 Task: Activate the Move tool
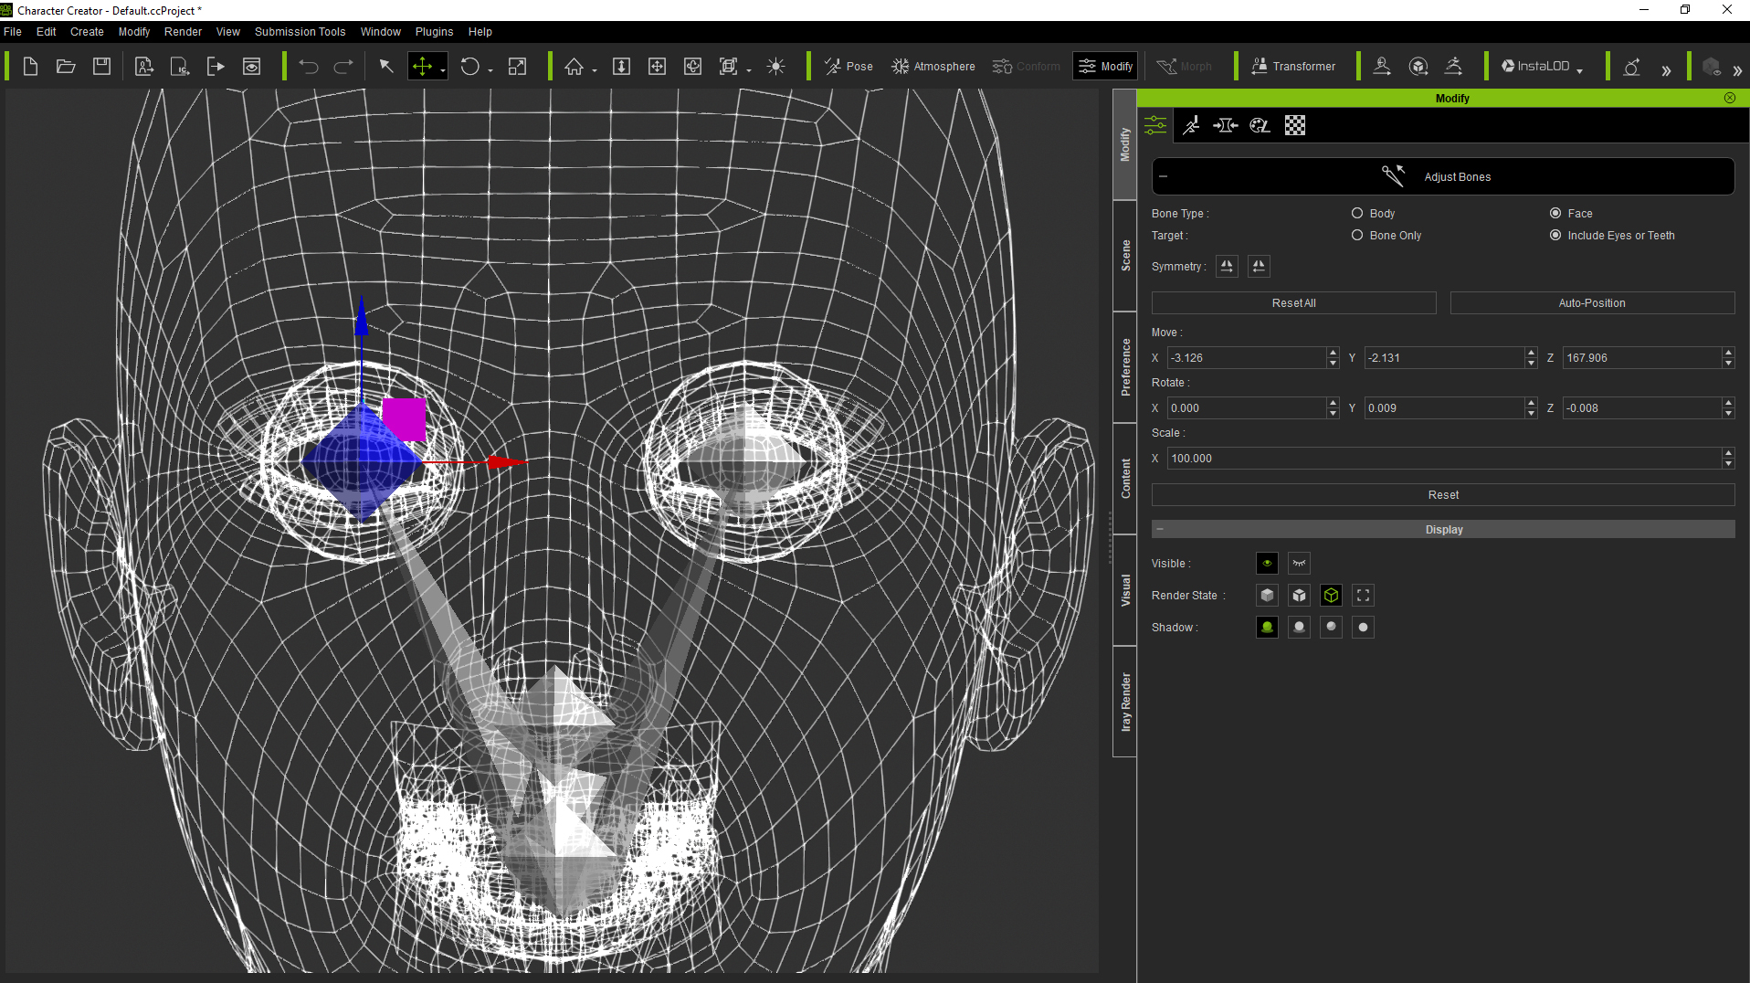(x=422, y=66)
